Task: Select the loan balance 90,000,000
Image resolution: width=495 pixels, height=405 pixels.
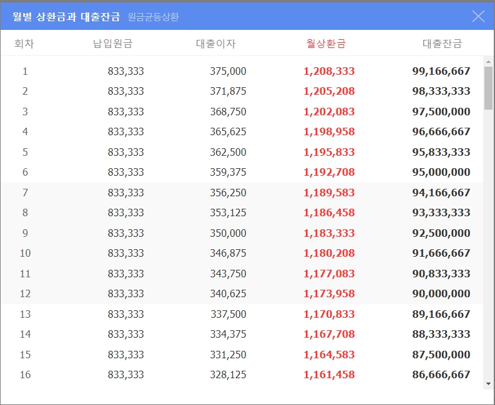Action: click(441, 293)
